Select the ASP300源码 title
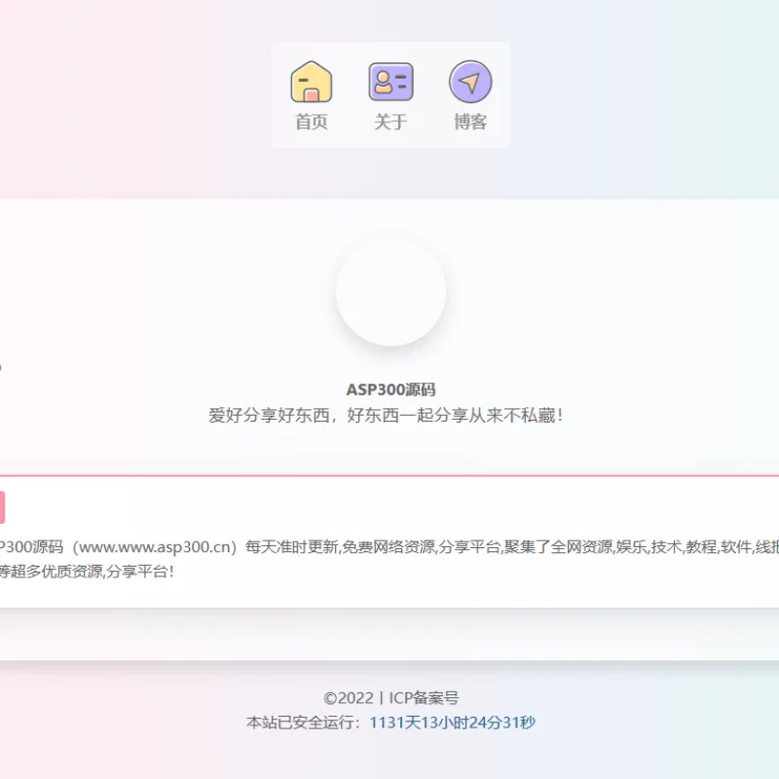Screen dimensions: 779x779 pyautogui.click(x=391, y=389)
